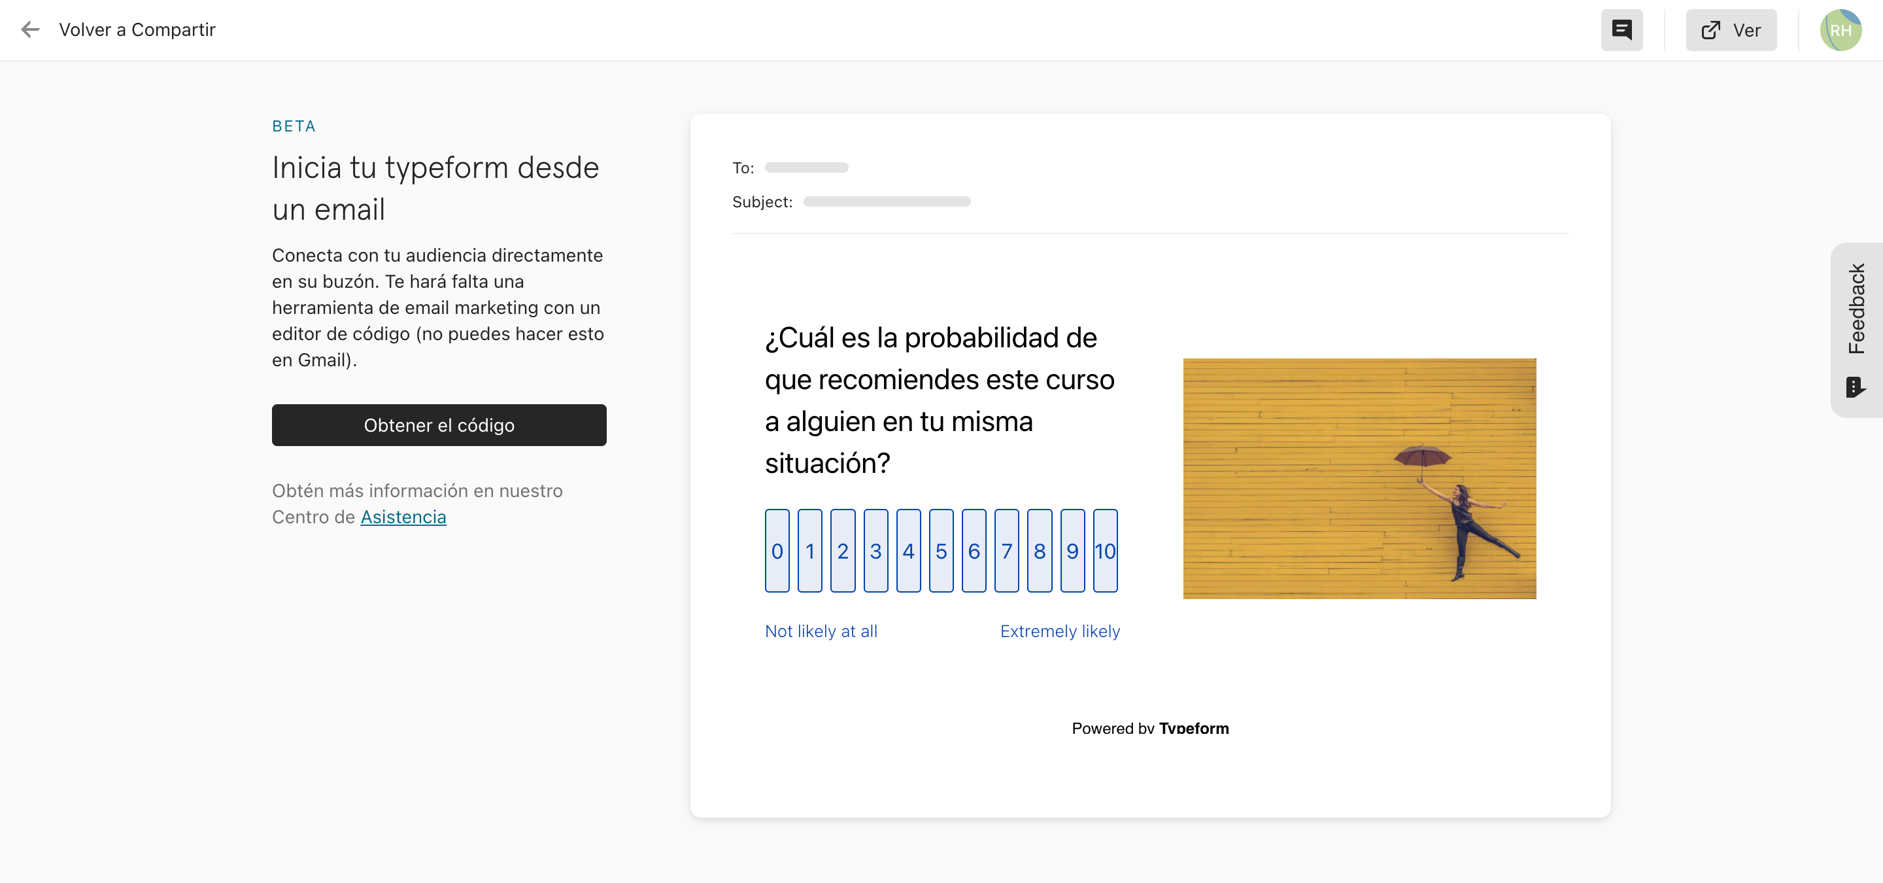The image size is (1883, 883).
Task: Click the Ver preview button
Action: coord(1730,30)
